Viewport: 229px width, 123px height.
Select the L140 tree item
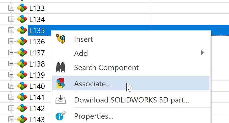click(37, 86)
